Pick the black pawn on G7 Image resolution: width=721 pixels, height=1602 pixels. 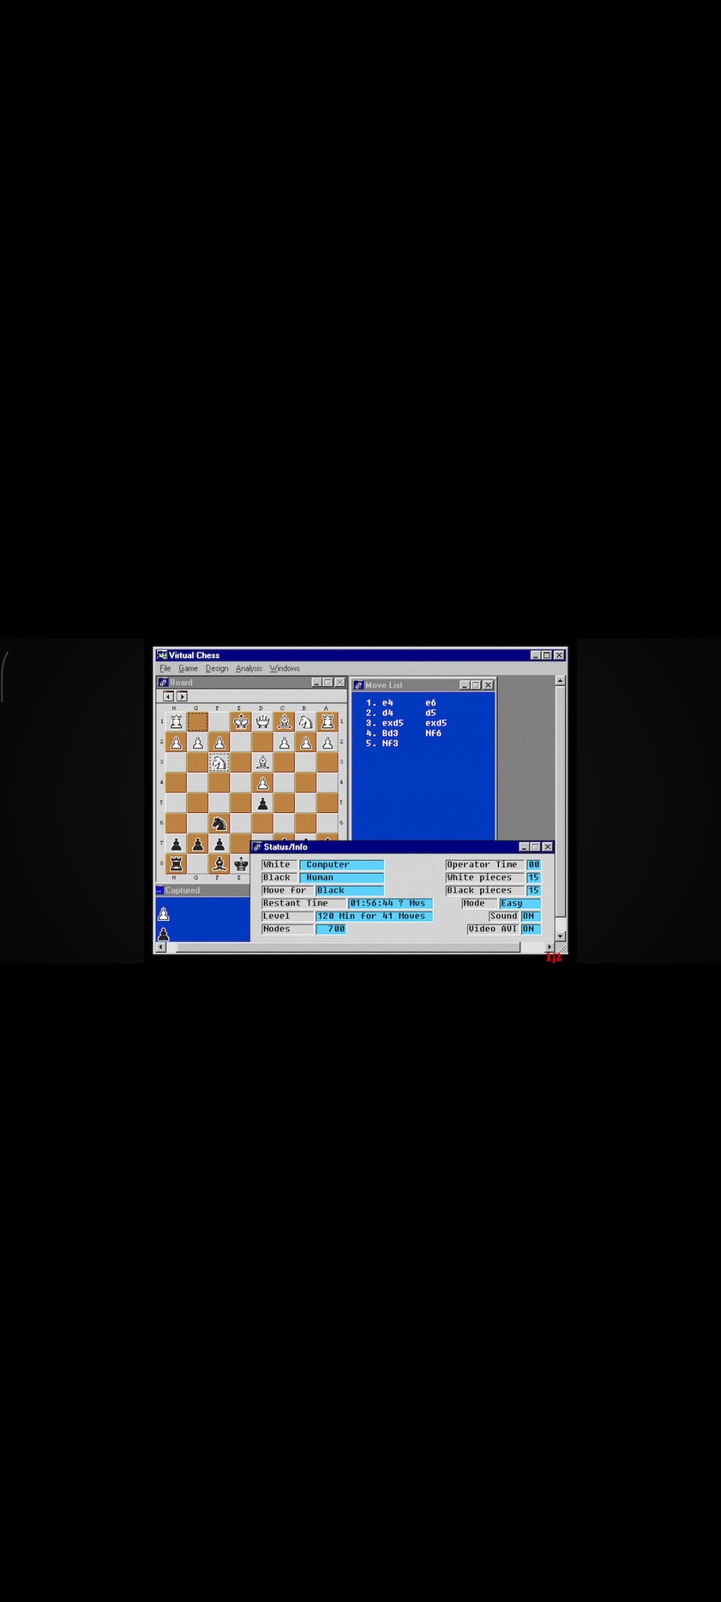[x=198, y=844]
